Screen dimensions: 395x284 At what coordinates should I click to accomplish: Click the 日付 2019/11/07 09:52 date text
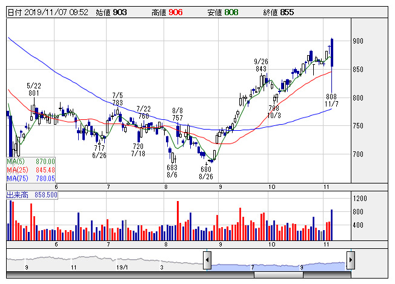tap(48, 12)
